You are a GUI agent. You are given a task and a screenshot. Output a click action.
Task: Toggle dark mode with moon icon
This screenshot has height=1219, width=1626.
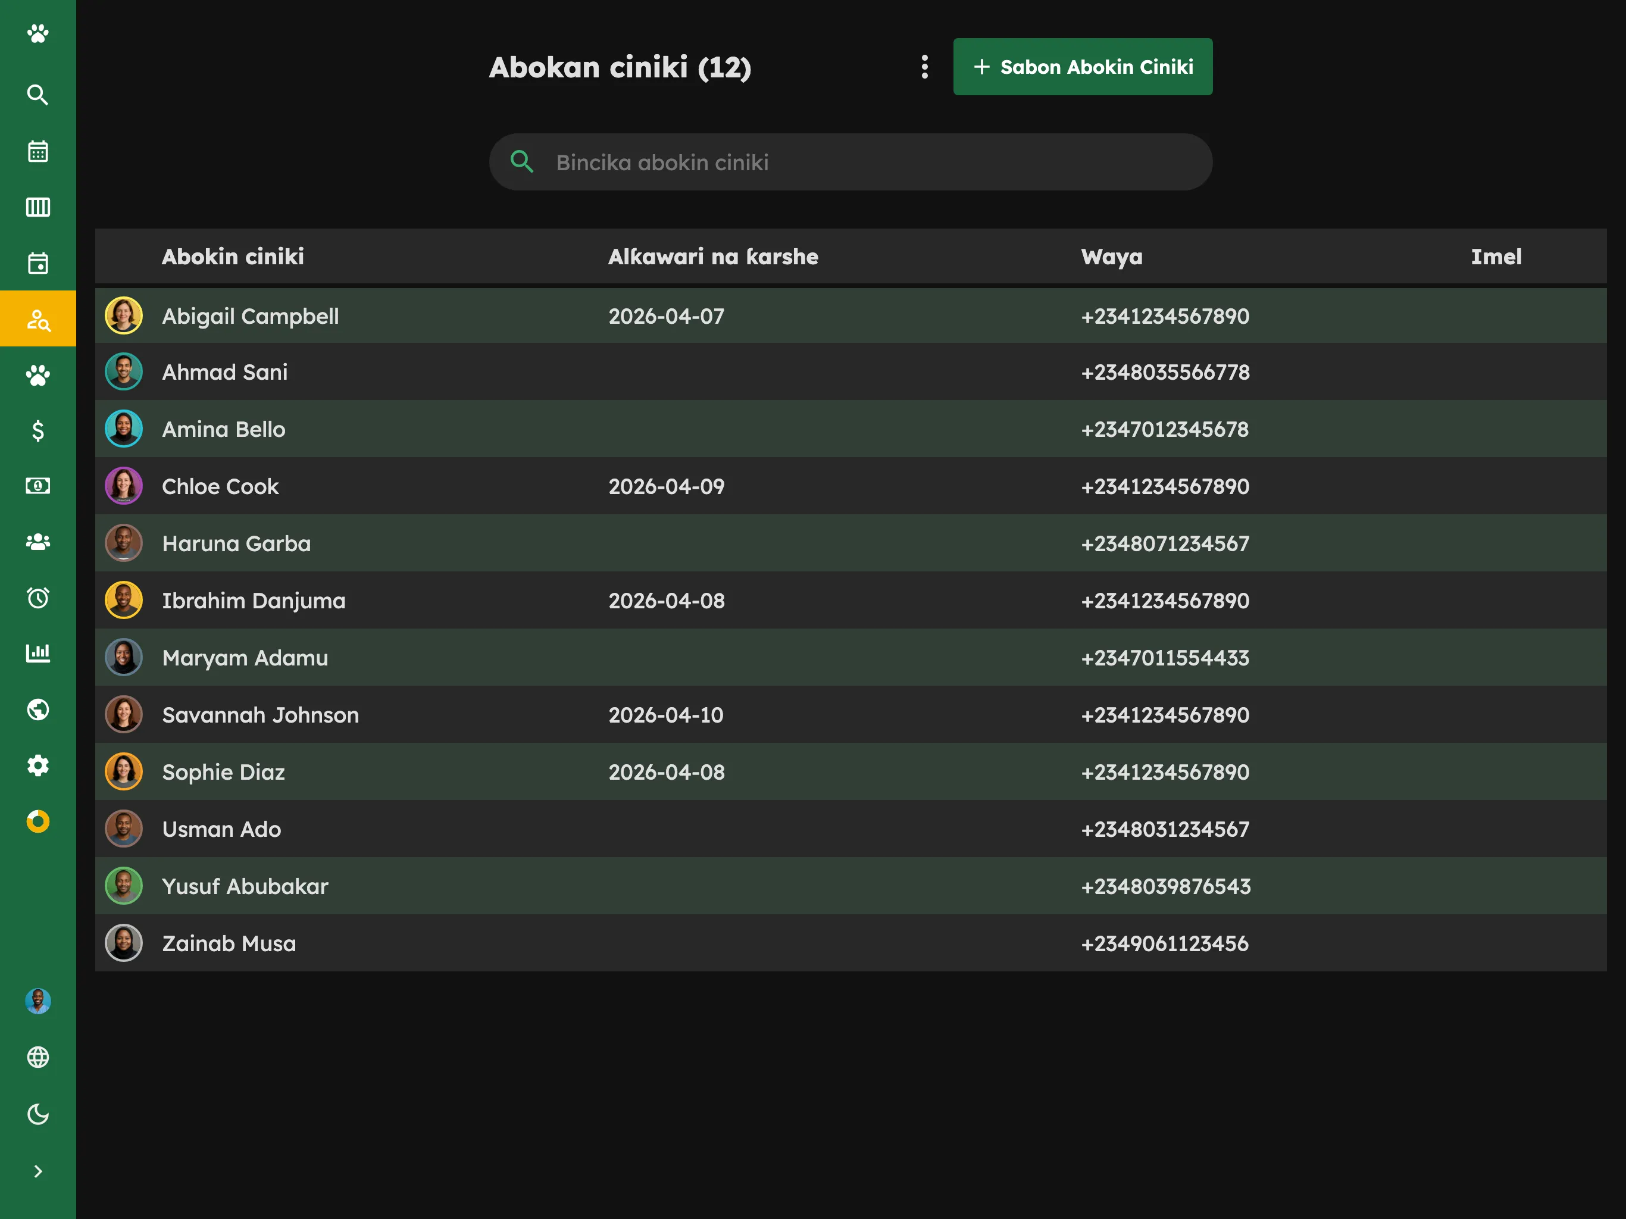coord(37,1114)
